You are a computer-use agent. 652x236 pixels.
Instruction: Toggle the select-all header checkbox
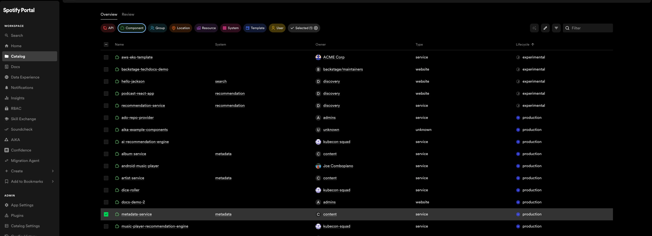point(106,44)
